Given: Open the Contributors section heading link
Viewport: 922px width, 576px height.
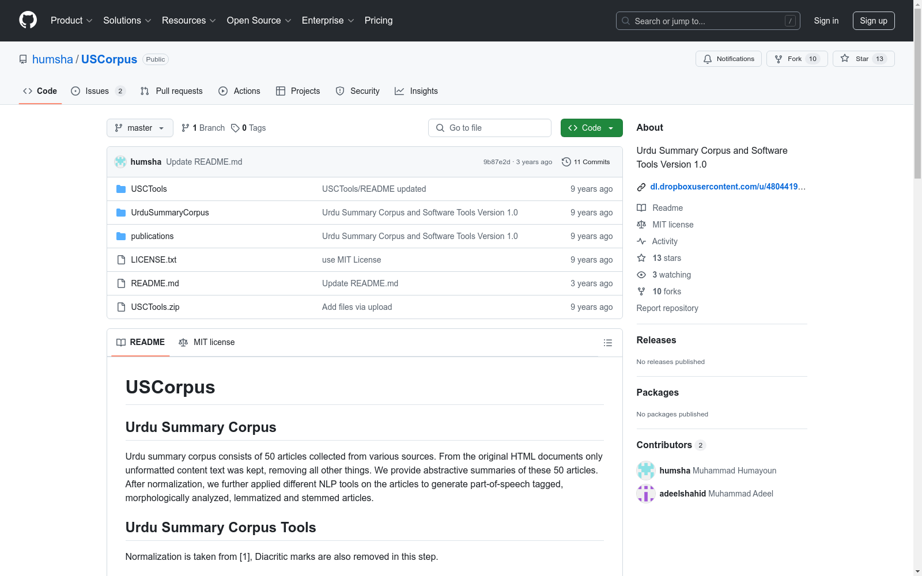Looking at the screenshot, I should coord(671,445).
